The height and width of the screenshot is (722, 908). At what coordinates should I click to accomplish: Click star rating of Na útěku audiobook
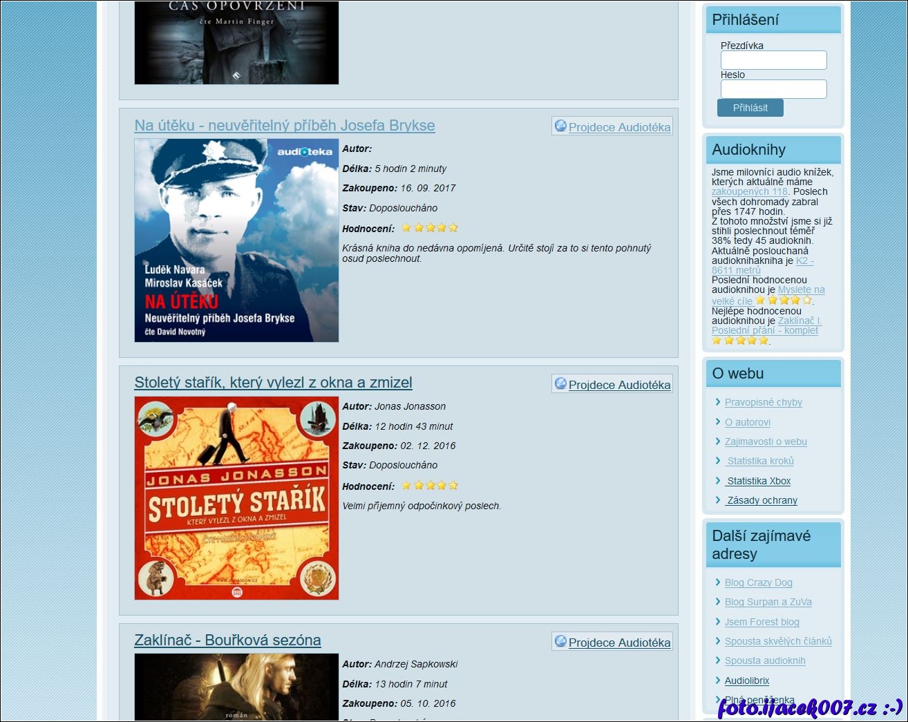point(429,228)
